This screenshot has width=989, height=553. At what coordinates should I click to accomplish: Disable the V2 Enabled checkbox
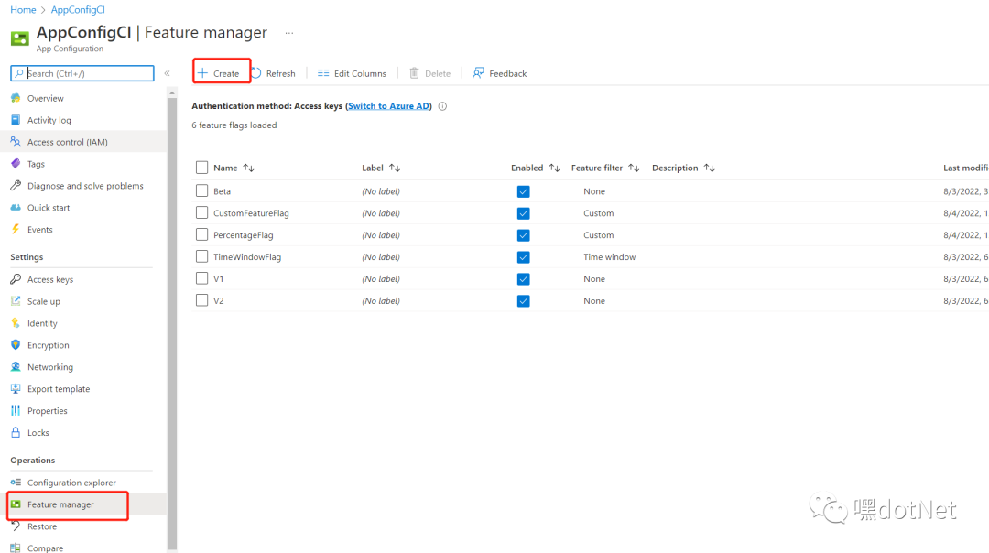tap(524, 301)
